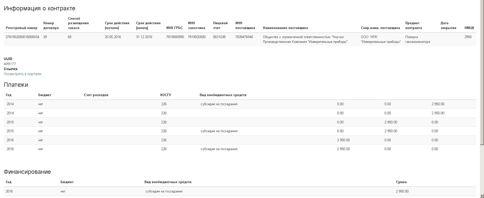Click the 'Финансирование' section heading
The height and width of the screenshot is (198, 484).
(x=27, y=172)
